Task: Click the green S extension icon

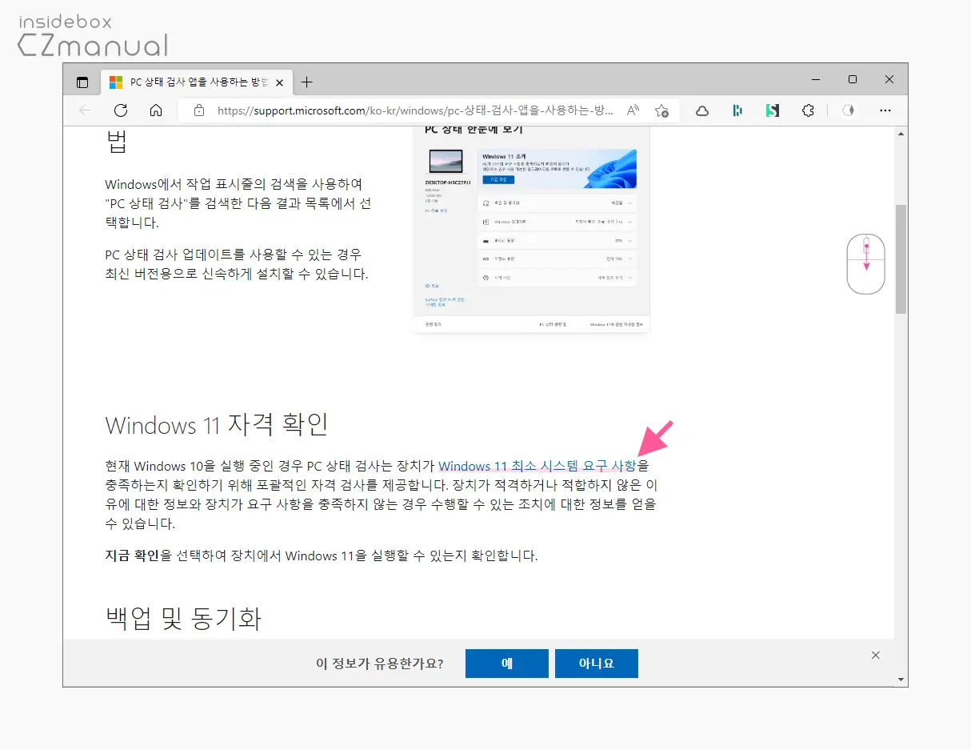Action: point(772,110)
